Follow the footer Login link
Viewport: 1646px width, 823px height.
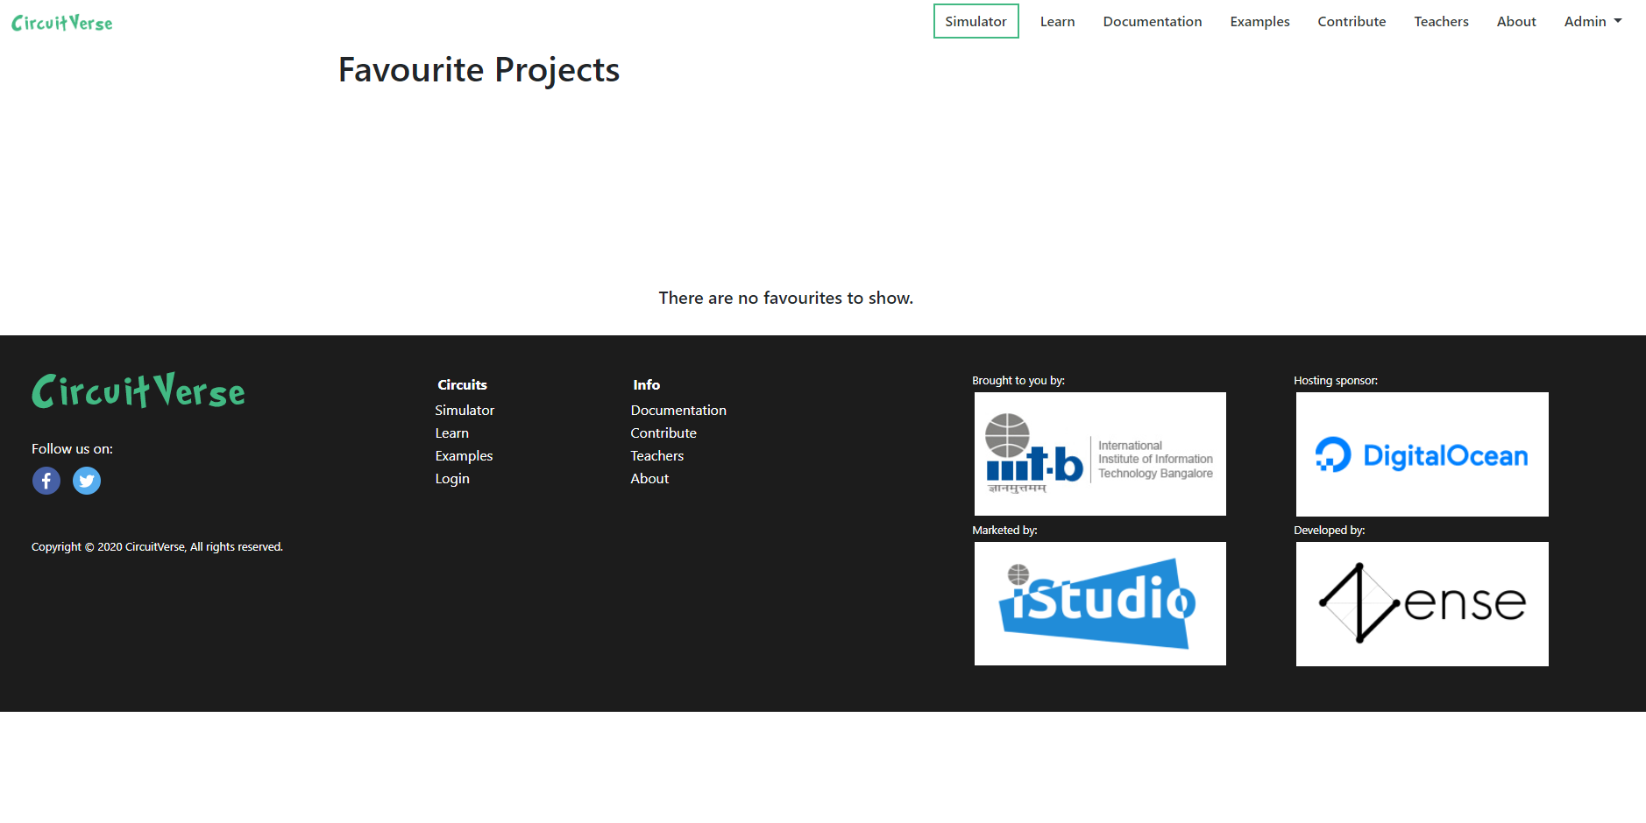(452, 479)
